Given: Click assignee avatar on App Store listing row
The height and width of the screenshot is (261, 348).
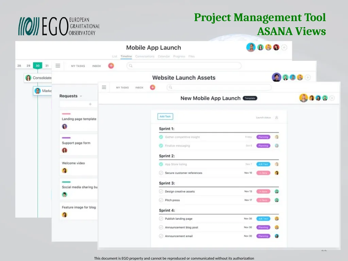Looking at the screenshot, I should 277,164.
